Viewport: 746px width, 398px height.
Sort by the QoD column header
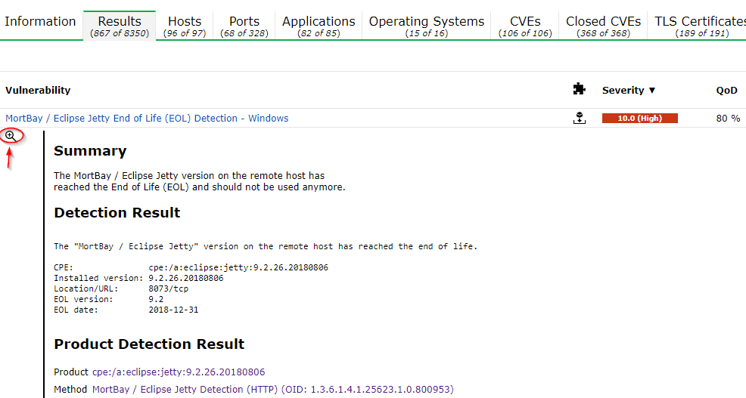click(726, 91)
